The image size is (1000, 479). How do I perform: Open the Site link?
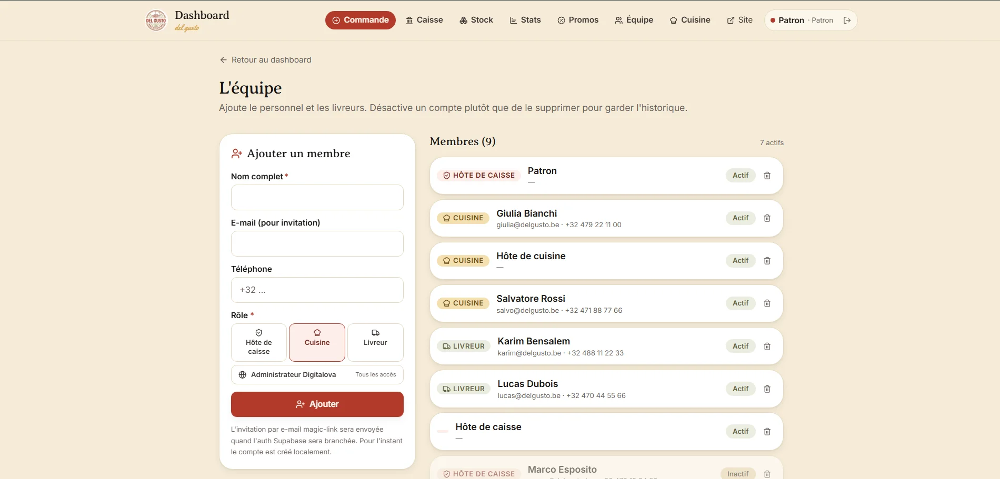[x=740, y=20]
